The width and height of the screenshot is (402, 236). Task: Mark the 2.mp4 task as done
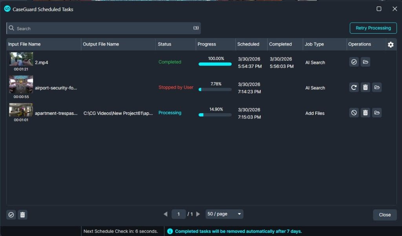(354, 62)
